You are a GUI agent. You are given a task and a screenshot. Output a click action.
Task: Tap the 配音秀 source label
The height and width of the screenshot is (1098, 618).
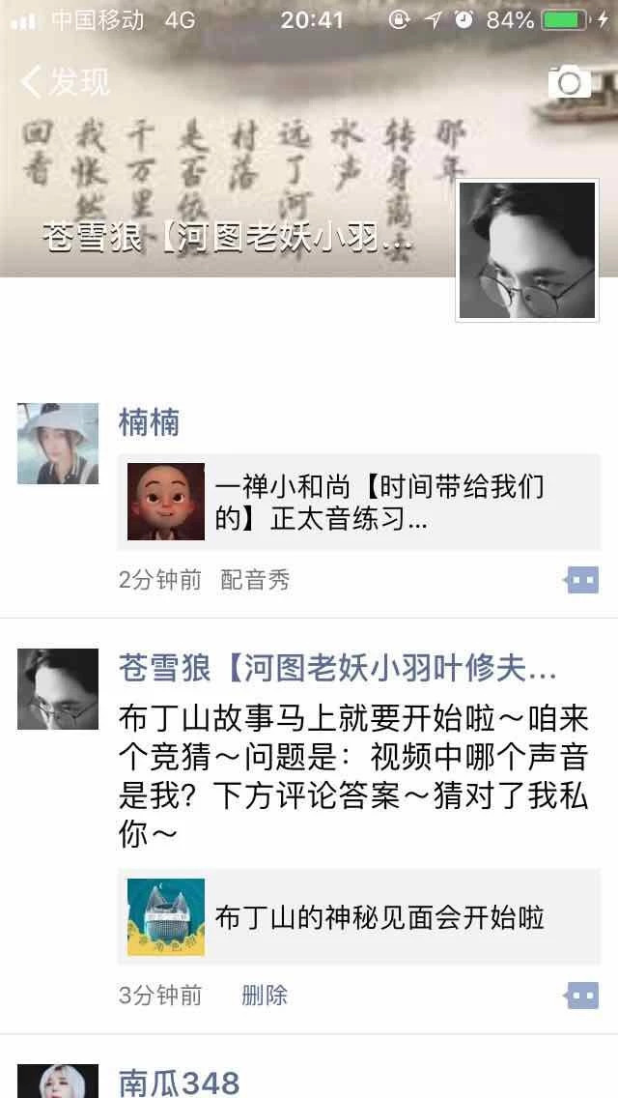256,580
